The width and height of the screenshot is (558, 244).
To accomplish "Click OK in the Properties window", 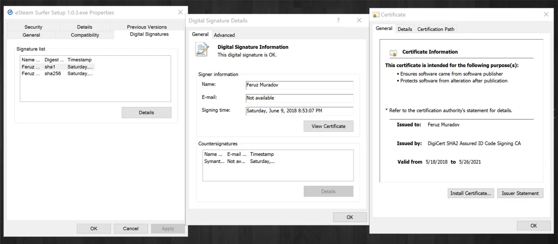I will coord(94,228).
